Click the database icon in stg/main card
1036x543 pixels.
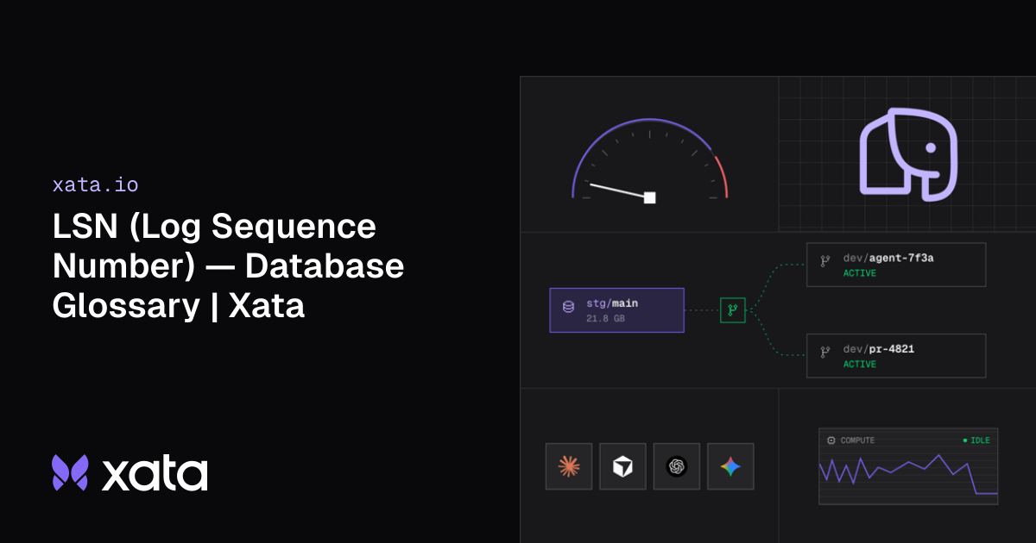[568, 306]
